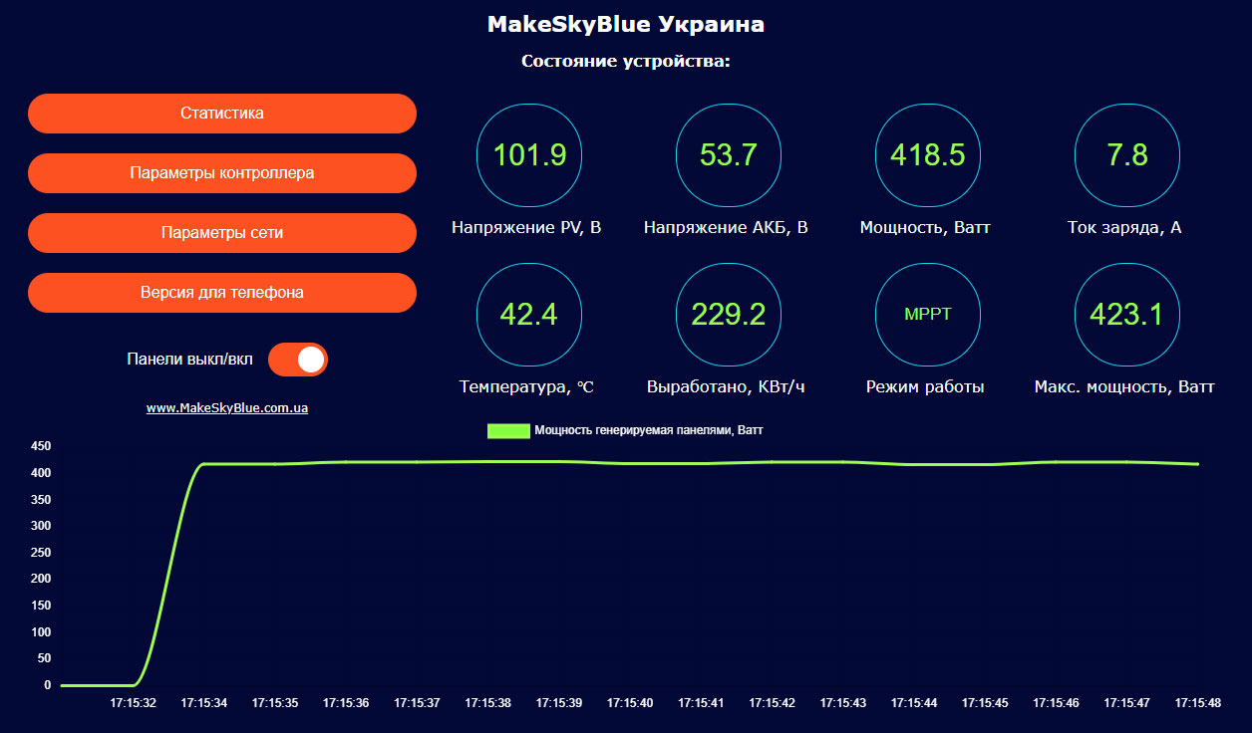Click the Мощность, Ватт label
The height and width of the screenshot is (733, 1252).
[925, 228]
